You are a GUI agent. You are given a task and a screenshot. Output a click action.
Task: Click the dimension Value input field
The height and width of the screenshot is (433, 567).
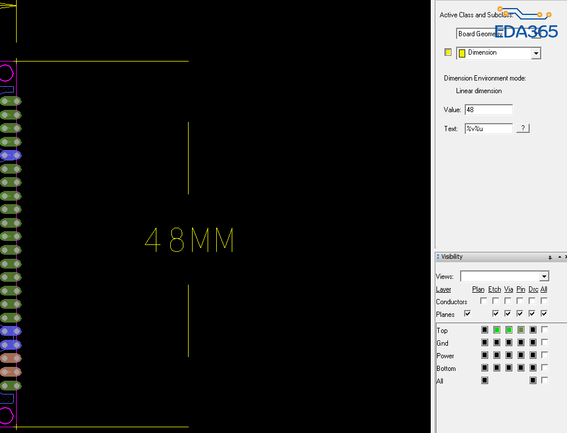[x=488, y=110]
